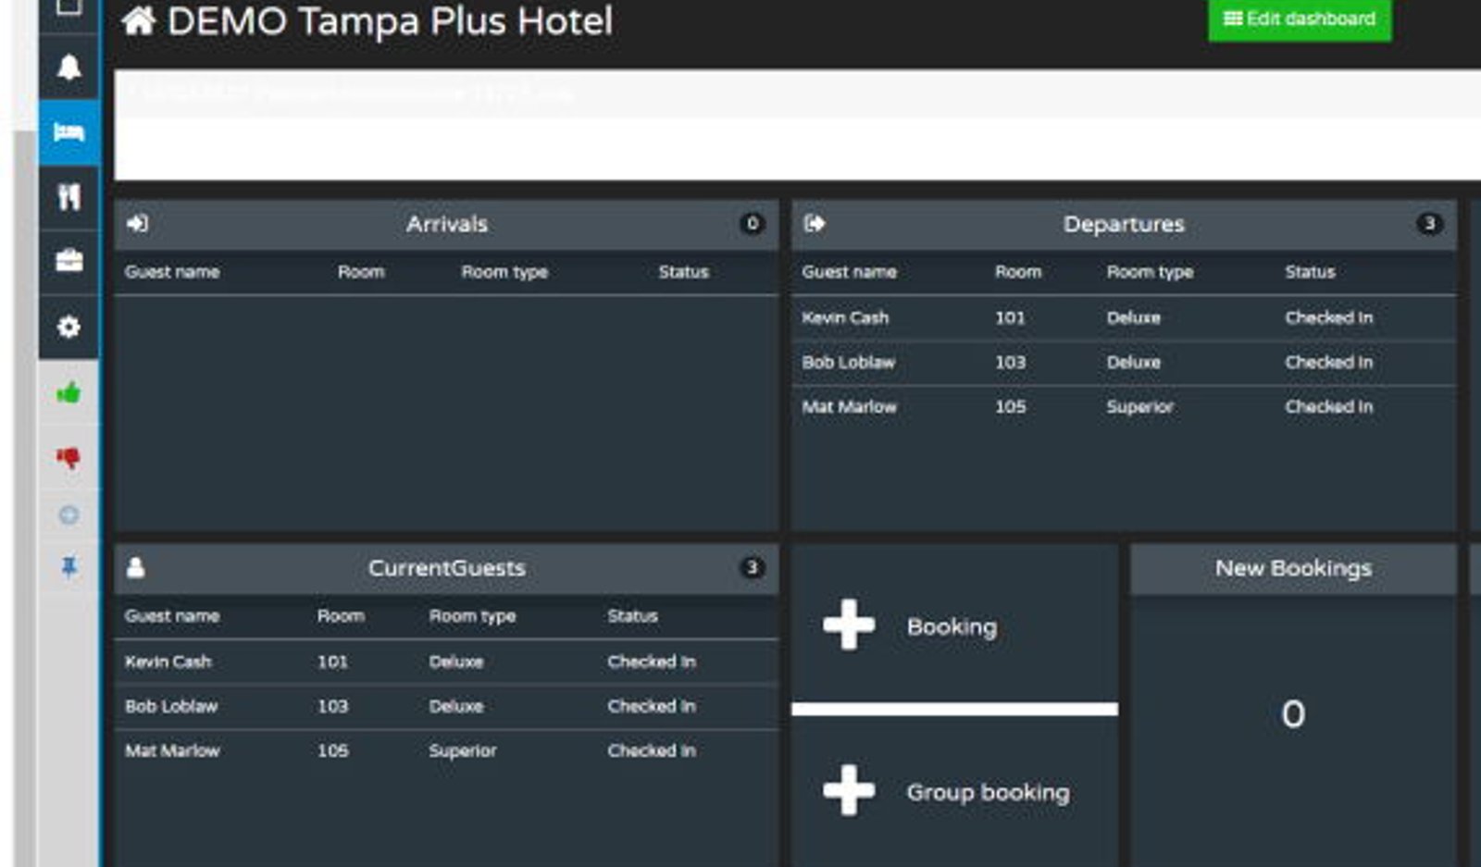The height and width of the screenshot is (867, 1481).
Task: Click room 103 in Departures table
Action: [1010, 362]
